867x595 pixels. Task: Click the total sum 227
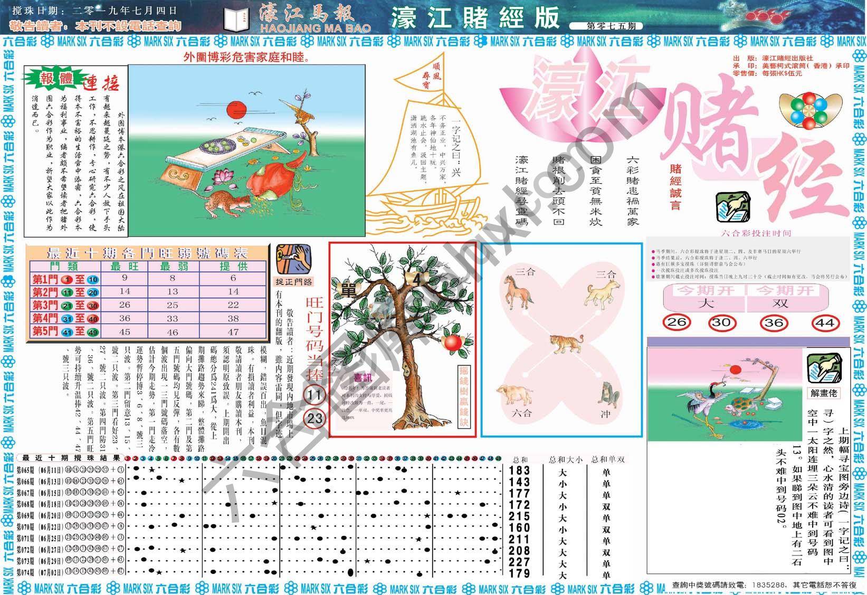520,562
